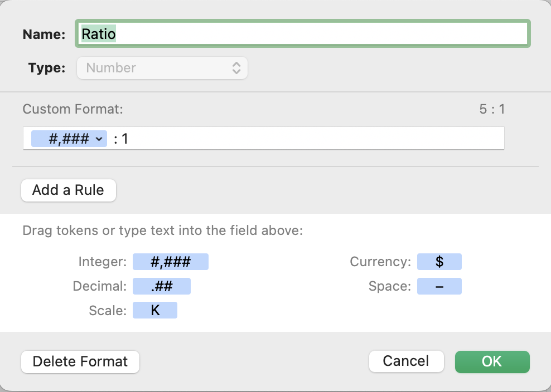Click the 5 : 1 format preview

tap(492, 109)
